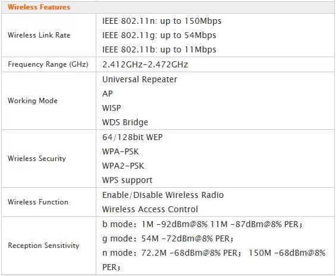Select the Reception Sensitivity label
The height and width of the screenshot is (276, 336).
click(43, 246)
